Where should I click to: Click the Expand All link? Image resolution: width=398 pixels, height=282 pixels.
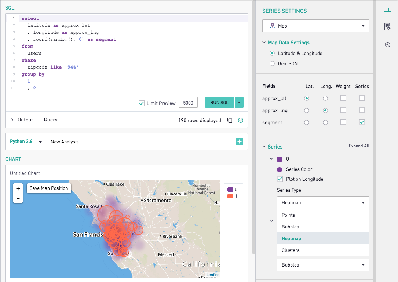[x=359, y=146]
